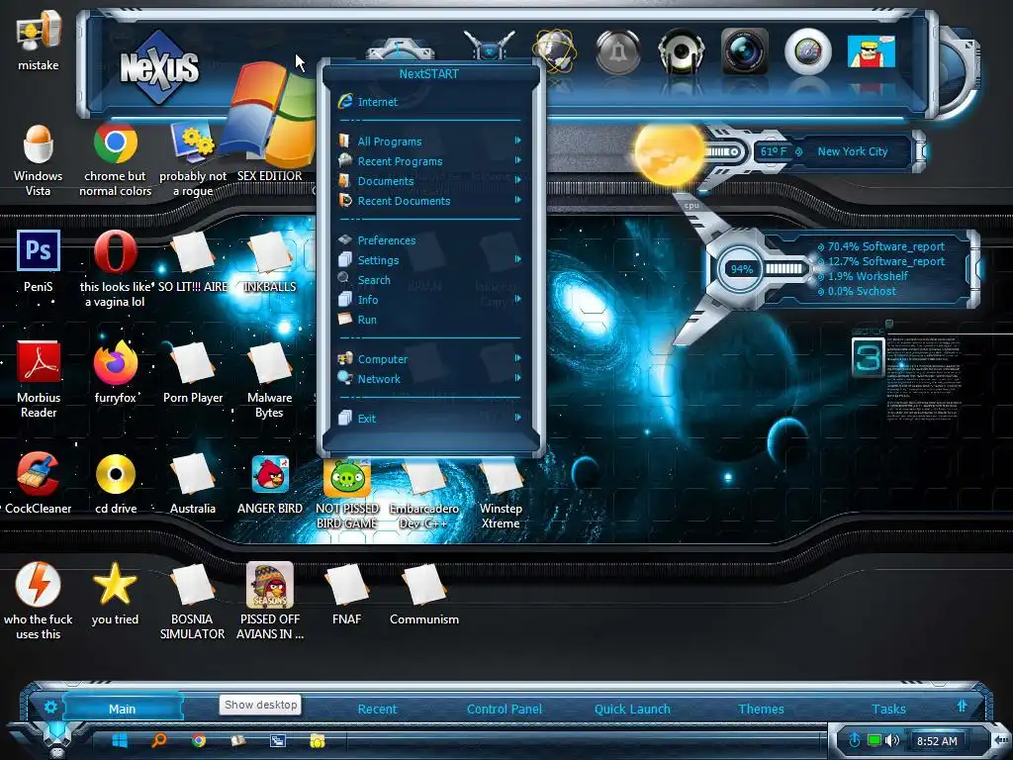Image resolution: width=1013 pixels, height=760 pixels.
Task: Click the globe icon in Nexus dock
Action: 554,50
